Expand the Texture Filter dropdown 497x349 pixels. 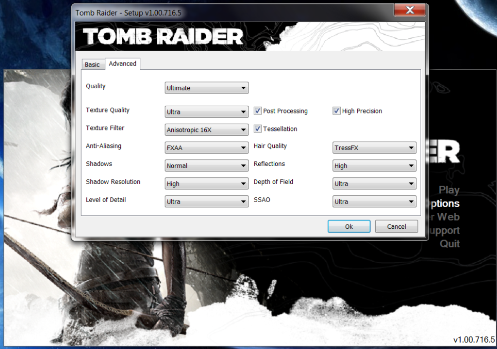(206, 130)
